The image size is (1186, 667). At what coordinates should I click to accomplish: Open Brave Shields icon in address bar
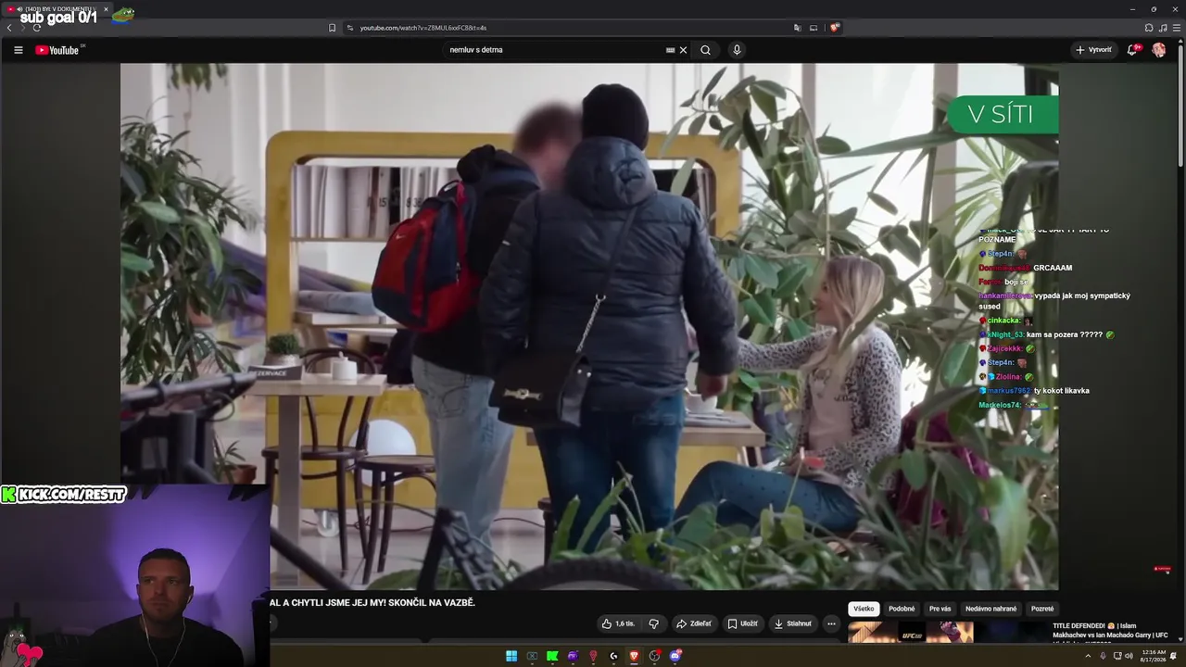click(x=834, y=28)
